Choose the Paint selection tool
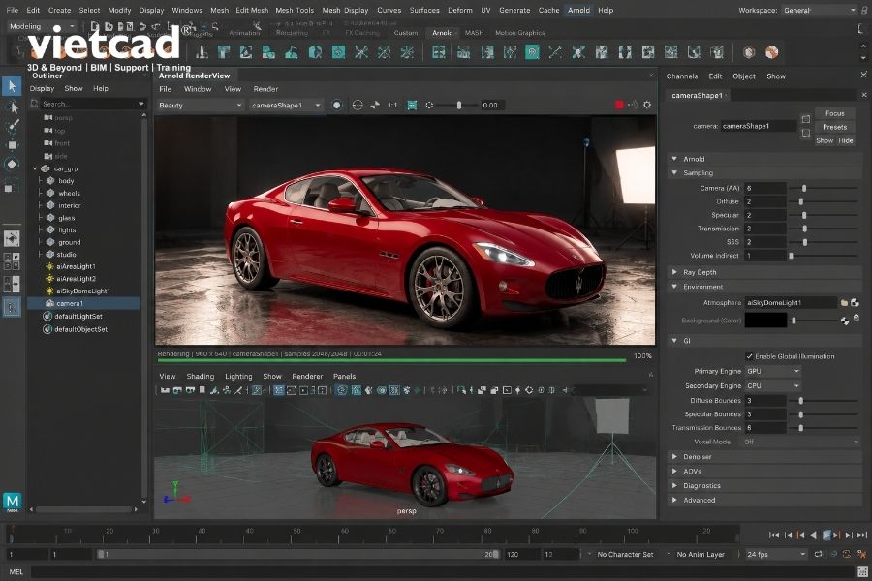 coord(12,126)
